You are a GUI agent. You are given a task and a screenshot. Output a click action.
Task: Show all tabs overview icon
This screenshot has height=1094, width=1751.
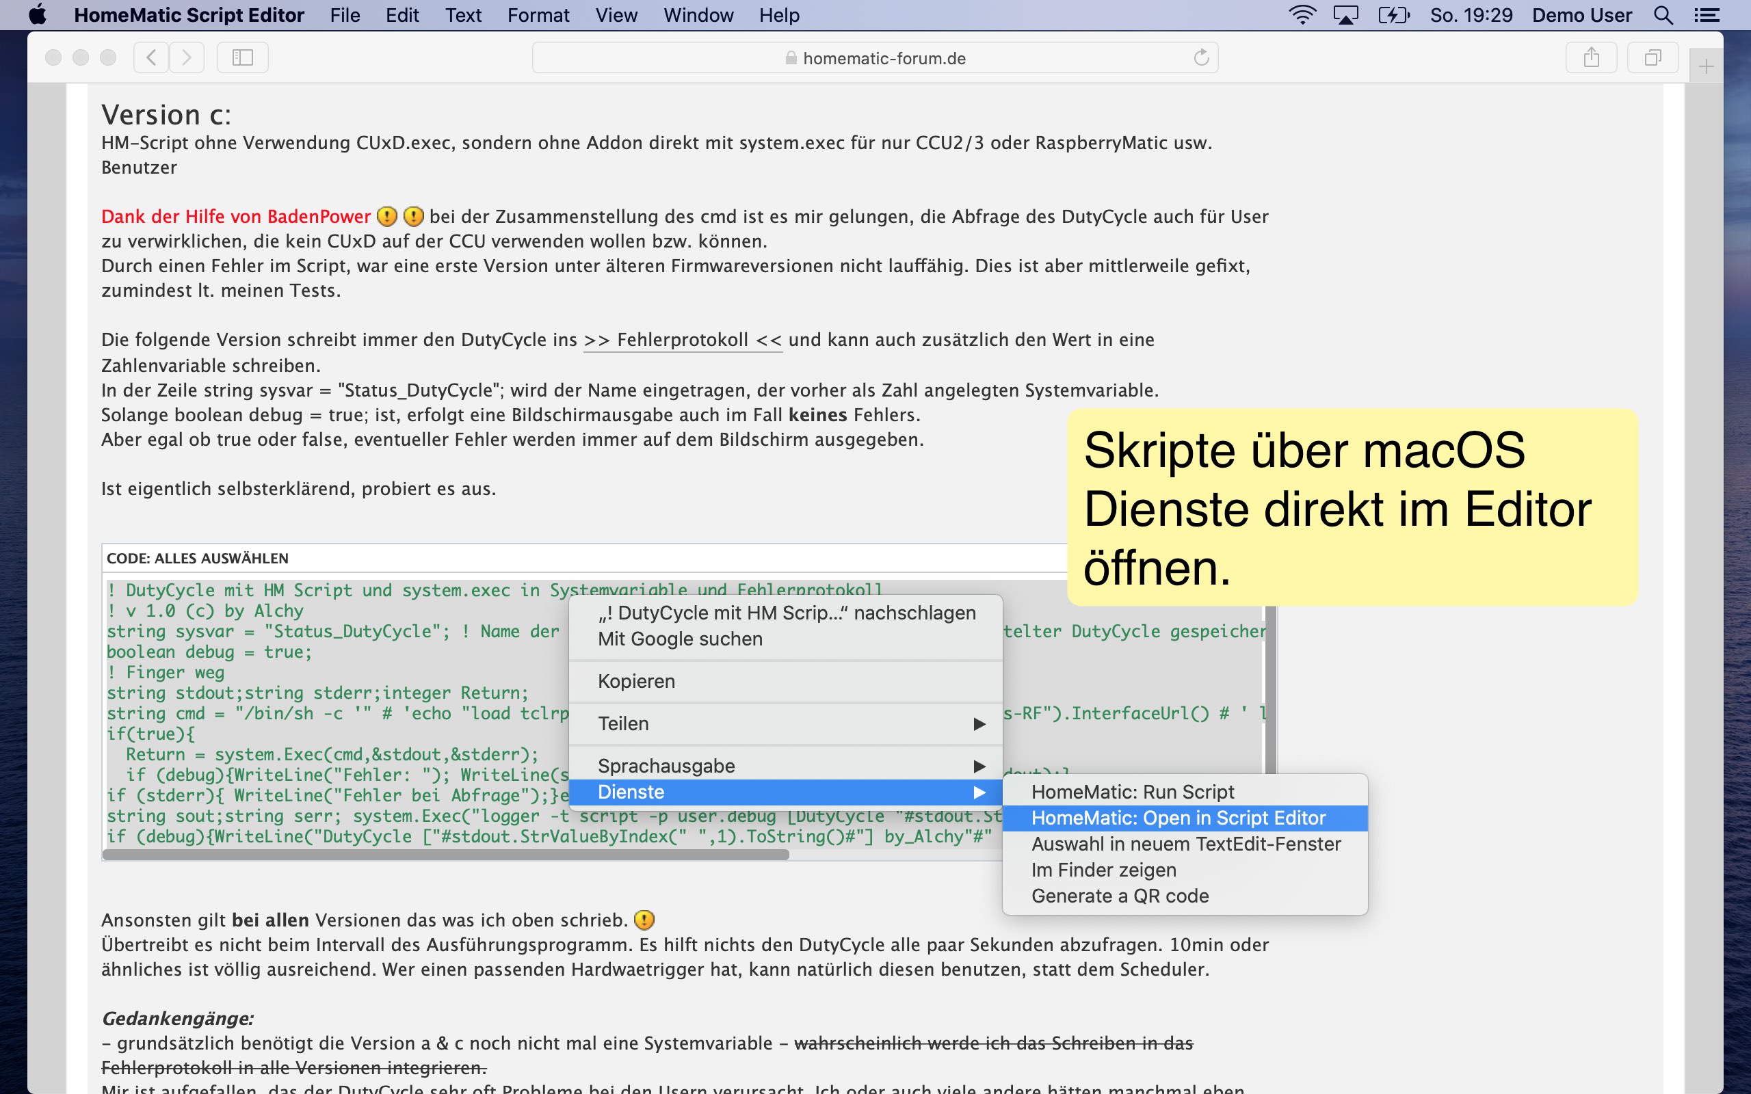[x=1653, y=58]
